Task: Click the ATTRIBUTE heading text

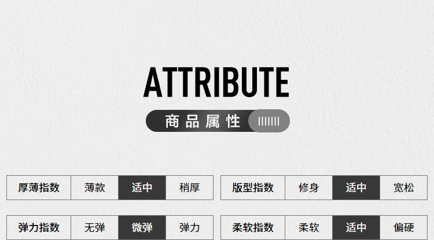Action: click(216, 82)
